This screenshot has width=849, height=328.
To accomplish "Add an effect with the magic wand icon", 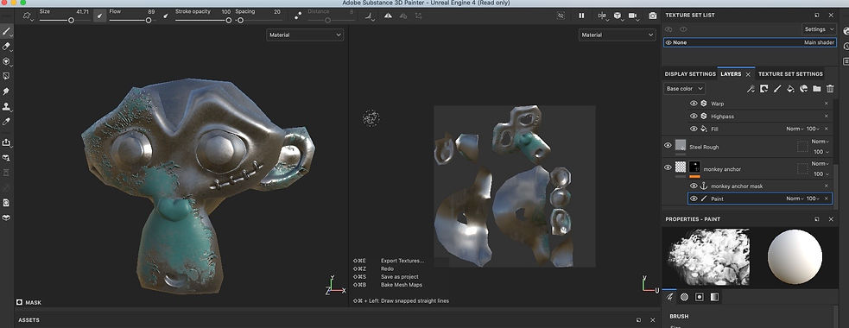I will click(x=751, y=88).
